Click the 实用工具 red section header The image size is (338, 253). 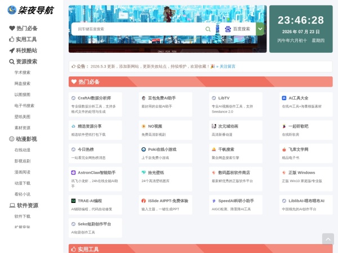point(201,249)
